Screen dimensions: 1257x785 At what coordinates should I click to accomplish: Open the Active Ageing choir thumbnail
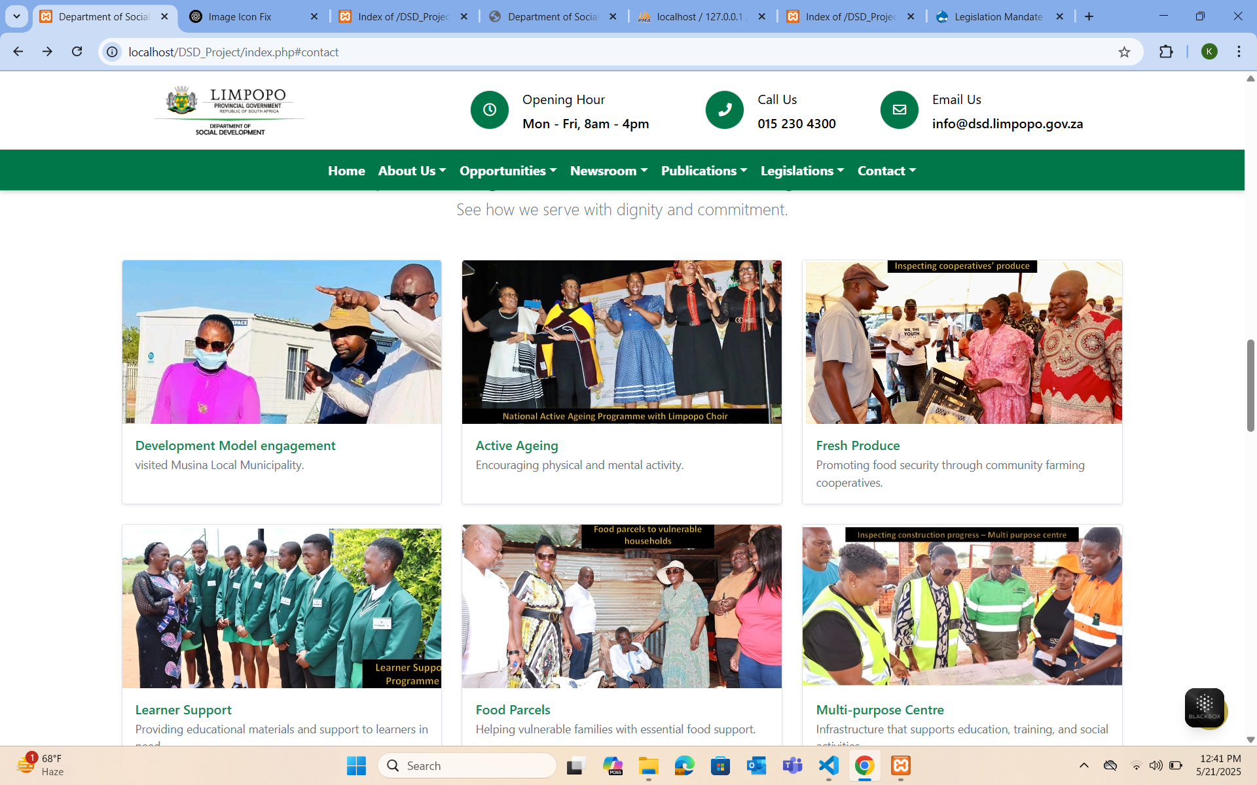coord(621,341)
